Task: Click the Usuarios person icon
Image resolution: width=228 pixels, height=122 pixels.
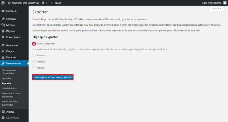Action: (x=3, y=57)
